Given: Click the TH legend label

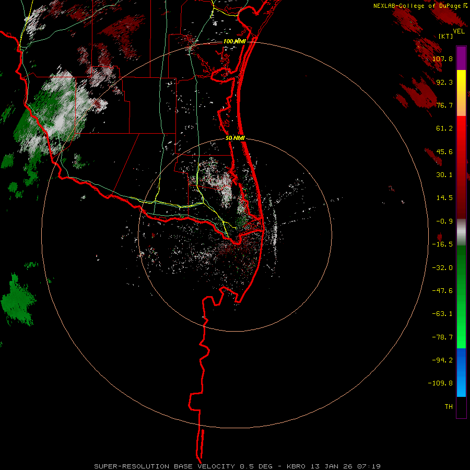Looking at the screenshot, I should 449,406.
